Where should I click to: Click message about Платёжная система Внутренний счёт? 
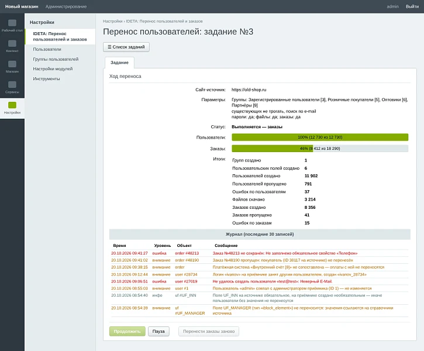[298, 267]
